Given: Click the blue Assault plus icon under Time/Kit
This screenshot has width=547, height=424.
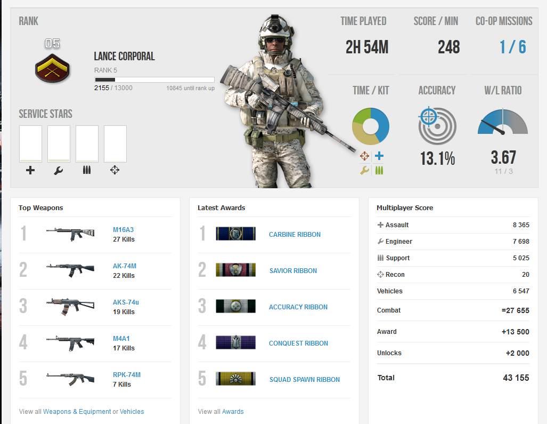Looking at the screenshot, I should pos(379,156).
